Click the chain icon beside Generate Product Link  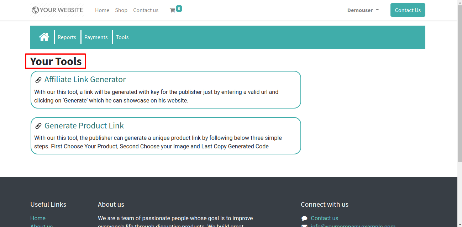coord(38,126)
